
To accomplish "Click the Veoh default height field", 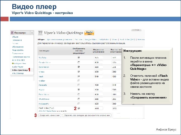I will click(116, 76).
